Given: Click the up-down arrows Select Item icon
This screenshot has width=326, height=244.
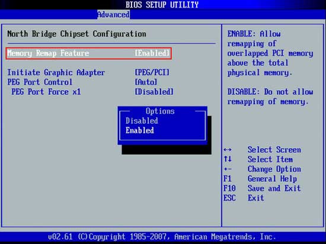Looking at the screenshot, I should click(228, 159).
